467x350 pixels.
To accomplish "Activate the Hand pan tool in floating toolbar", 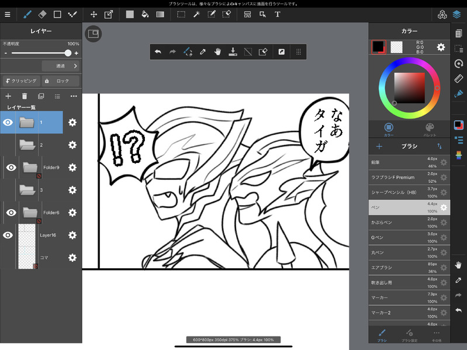I will (x=217, y=52).
